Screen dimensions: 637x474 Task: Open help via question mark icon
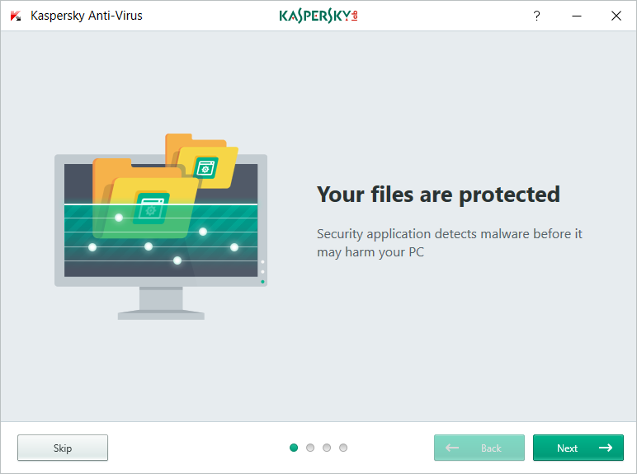coord(536,16)
